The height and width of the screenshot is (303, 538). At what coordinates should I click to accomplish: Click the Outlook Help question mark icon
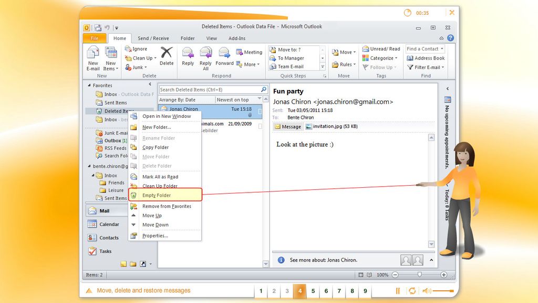[x=450, y=38]
